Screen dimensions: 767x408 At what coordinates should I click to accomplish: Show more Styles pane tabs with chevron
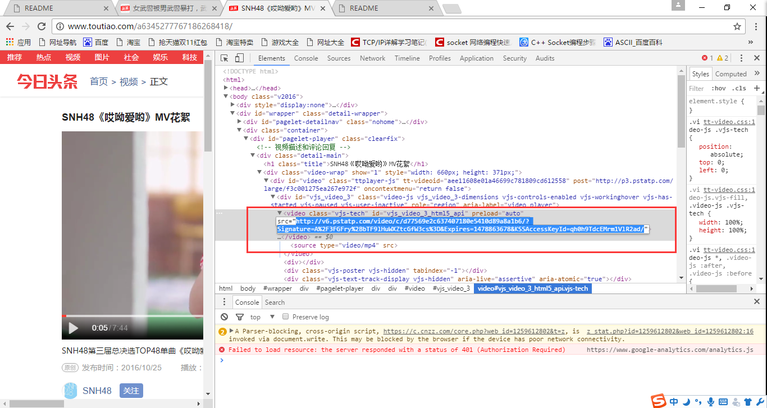[757, 74]
